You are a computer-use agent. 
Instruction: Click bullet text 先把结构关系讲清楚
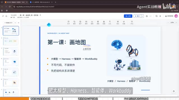click(63, 71)
